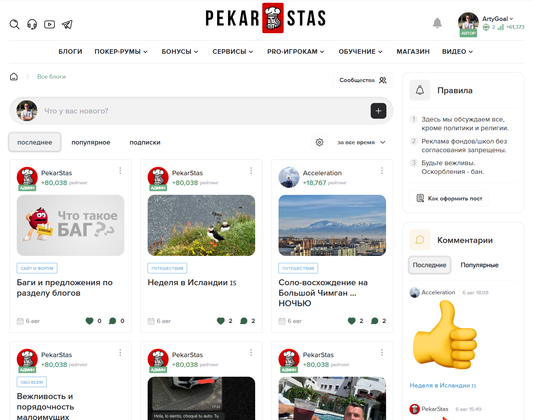
Task: Switch feed to 'популярное' filter
Action: pos(91,142)
